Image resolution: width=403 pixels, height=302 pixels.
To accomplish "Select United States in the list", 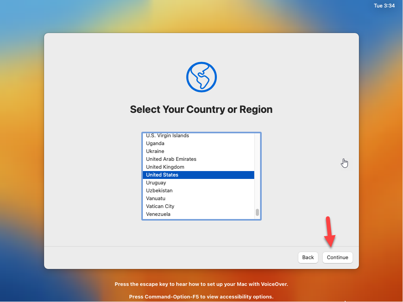I will (198, 175).
